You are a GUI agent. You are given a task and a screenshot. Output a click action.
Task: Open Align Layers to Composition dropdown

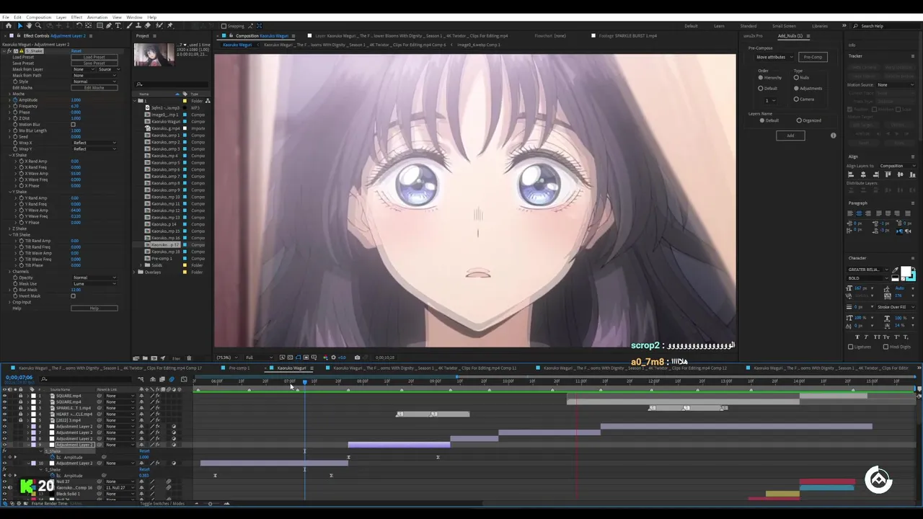tap(896, 166)
